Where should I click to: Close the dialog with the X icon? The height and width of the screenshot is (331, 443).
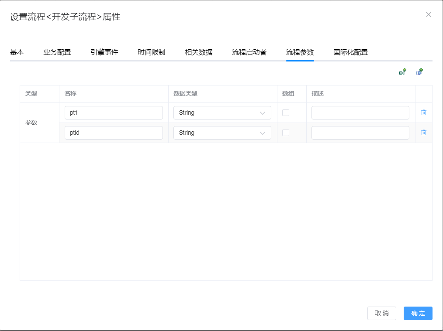429,14
